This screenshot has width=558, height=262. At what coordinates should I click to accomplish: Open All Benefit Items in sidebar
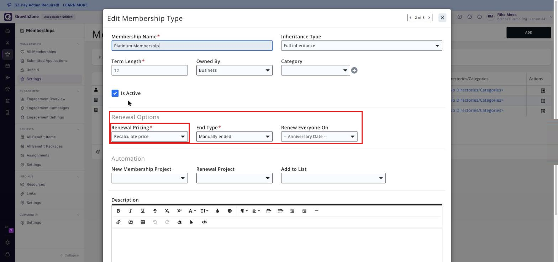pyautogui.click(x=41, y=137)
